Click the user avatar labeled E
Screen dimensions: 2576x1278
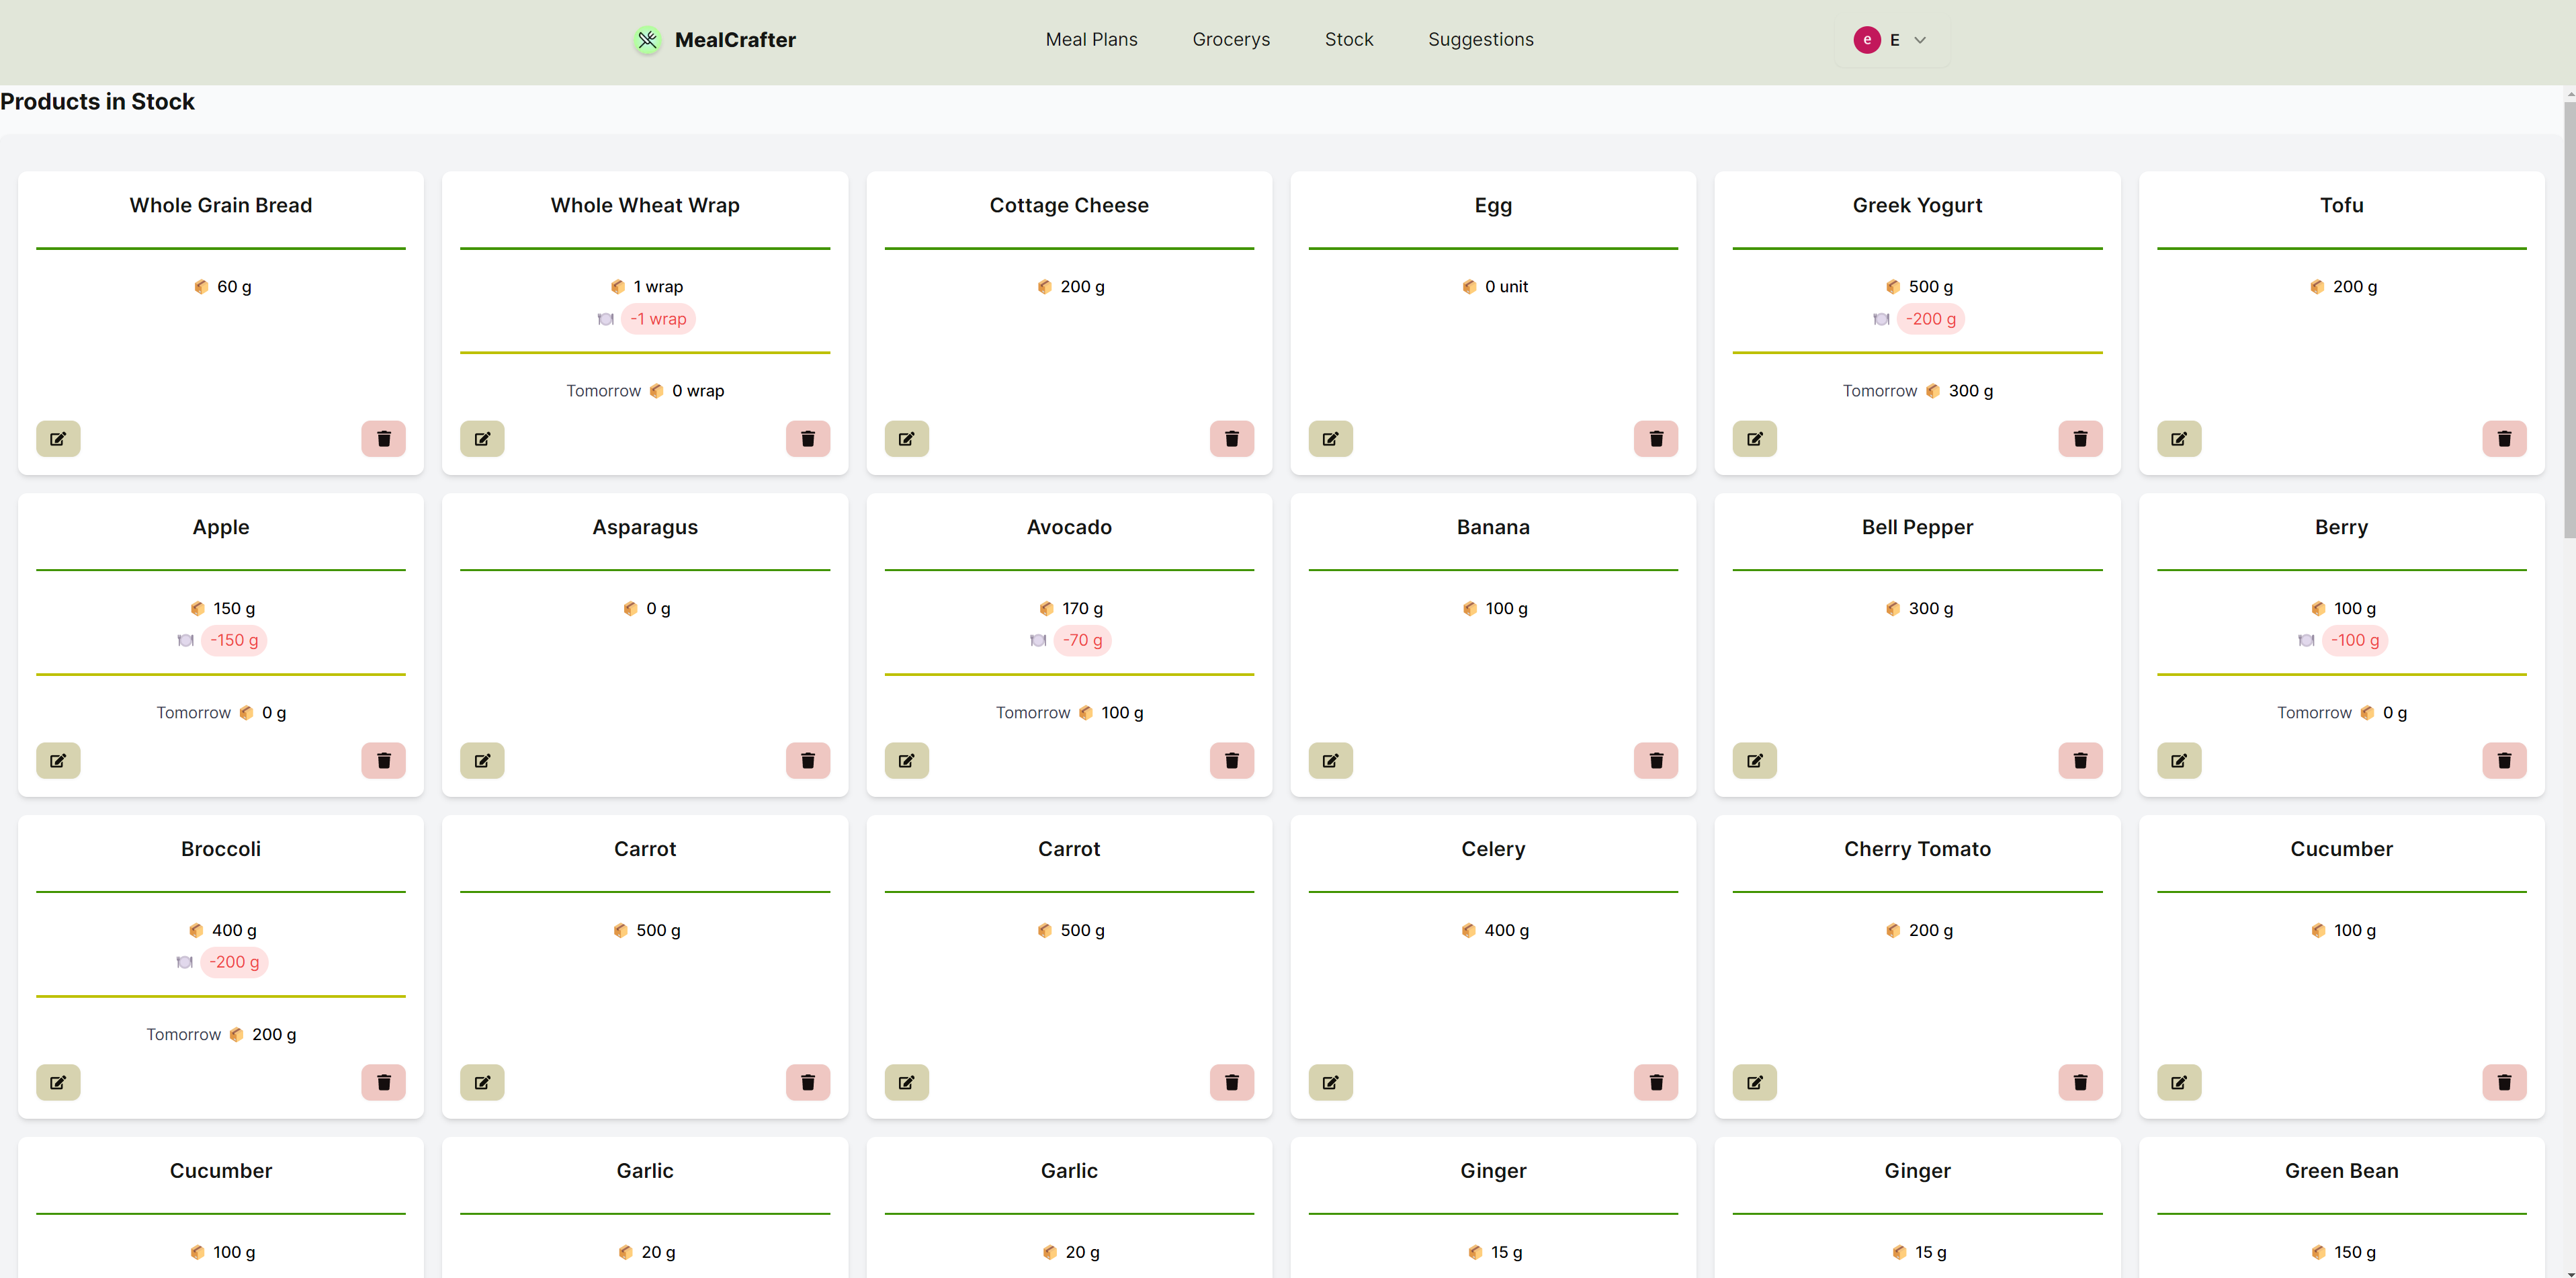[1866, 40]
